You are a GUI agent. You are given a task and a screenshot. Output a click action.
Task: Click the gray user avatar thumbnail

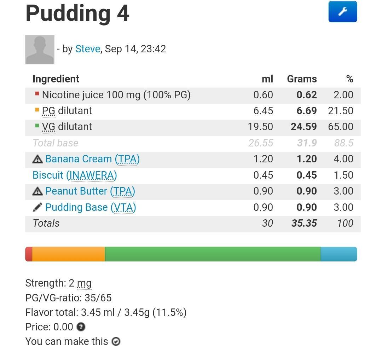tap(40, 50)
